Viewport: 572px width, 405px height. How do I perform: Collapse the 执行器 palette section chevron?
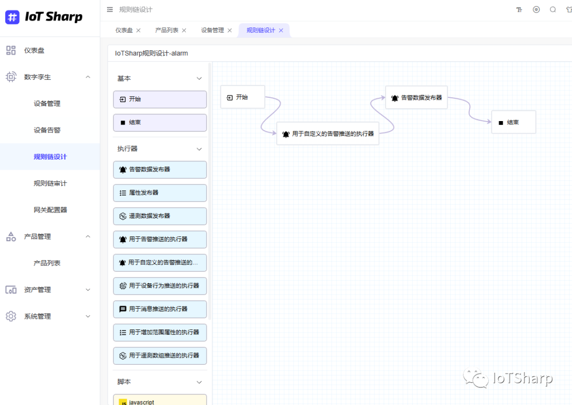coord(199,149)
